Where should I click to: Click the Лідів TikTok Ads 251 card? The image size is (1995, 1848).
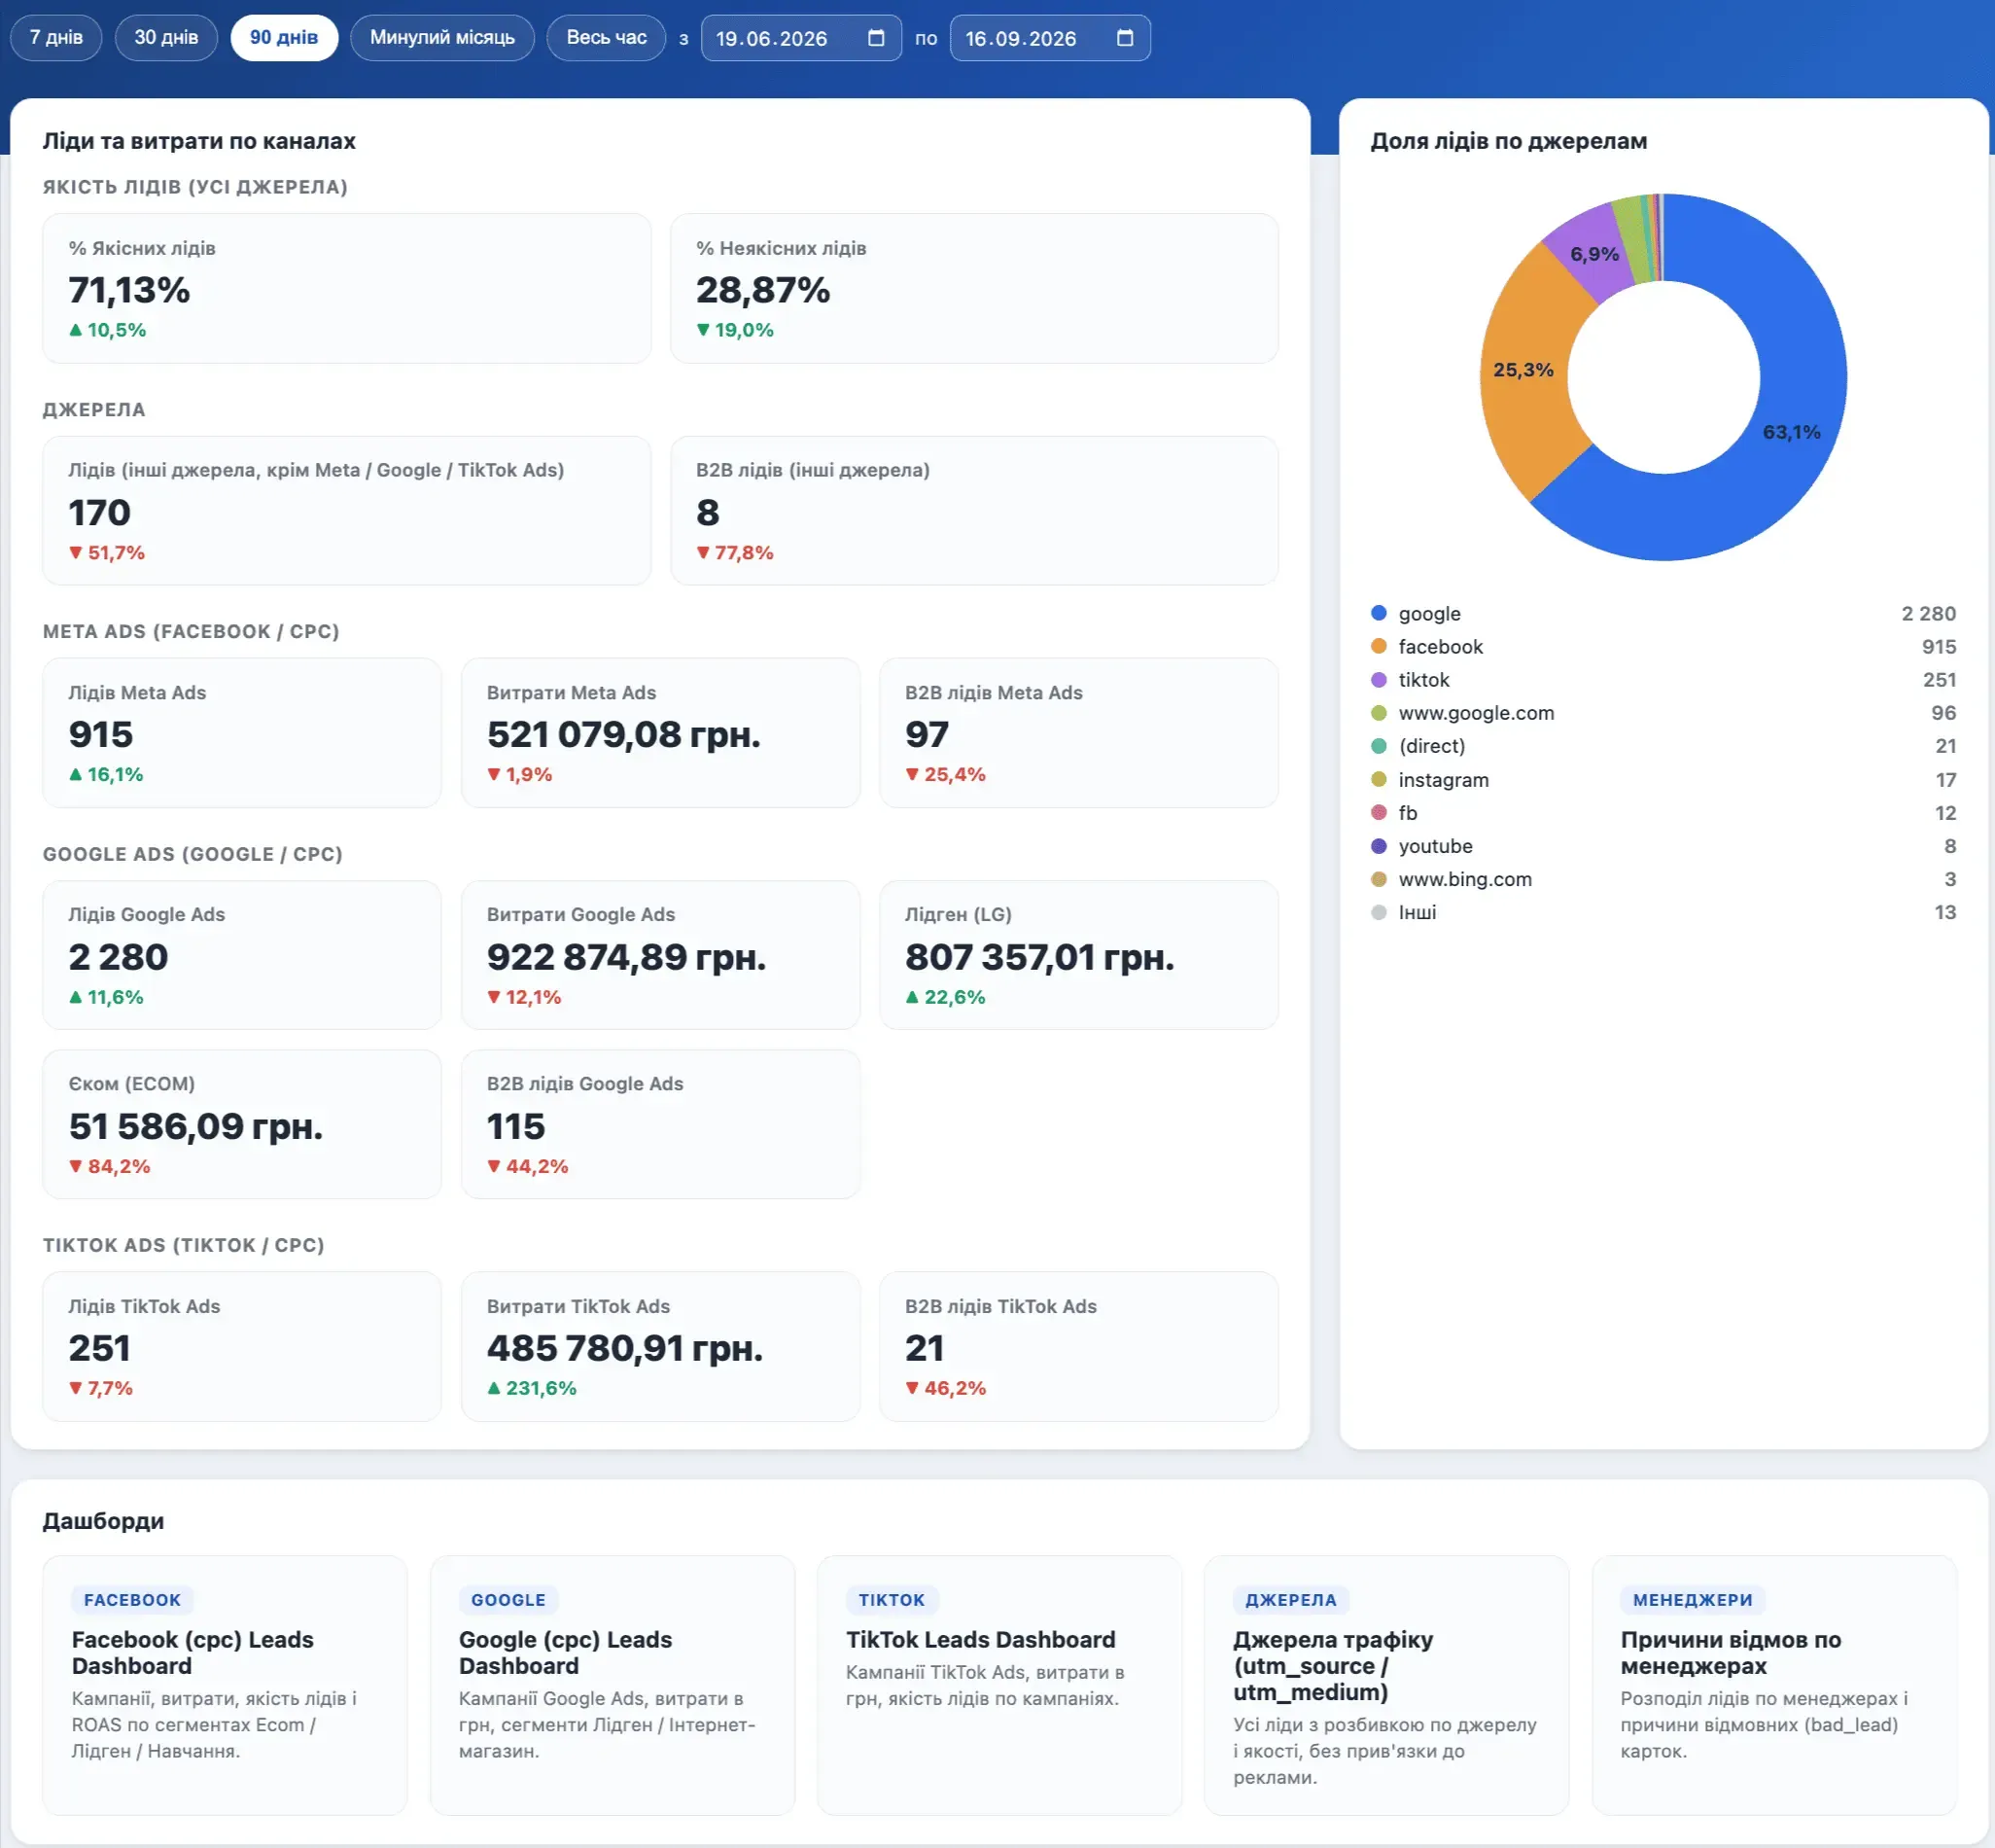click(242, 1346)
